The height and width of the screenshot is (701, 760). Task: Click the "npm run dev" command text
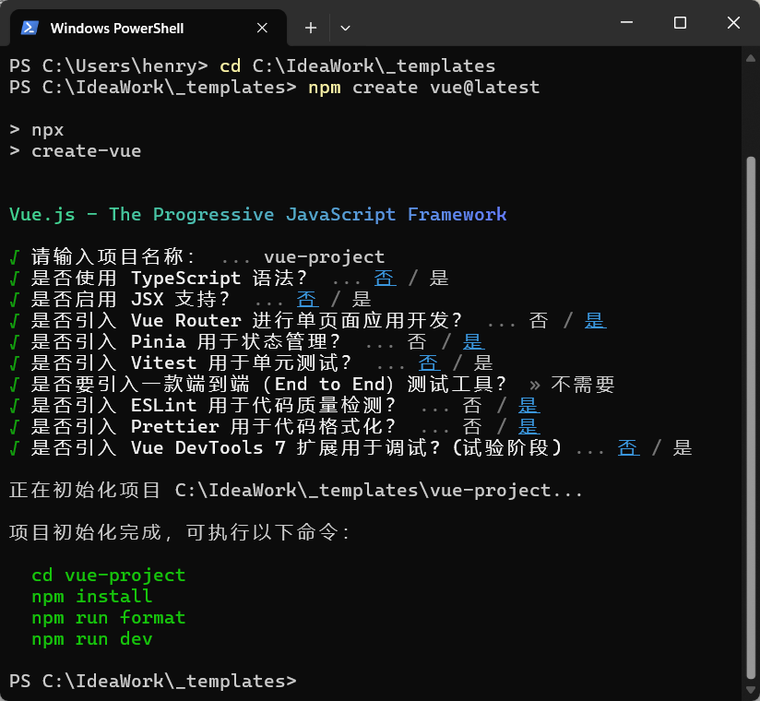point(91,639)
